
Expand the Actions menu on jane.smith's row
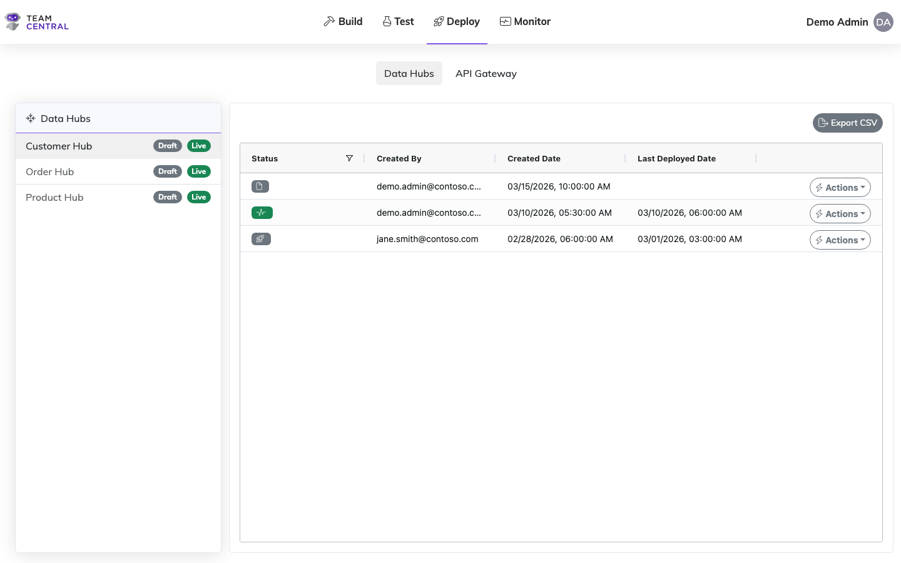[840, 240]
